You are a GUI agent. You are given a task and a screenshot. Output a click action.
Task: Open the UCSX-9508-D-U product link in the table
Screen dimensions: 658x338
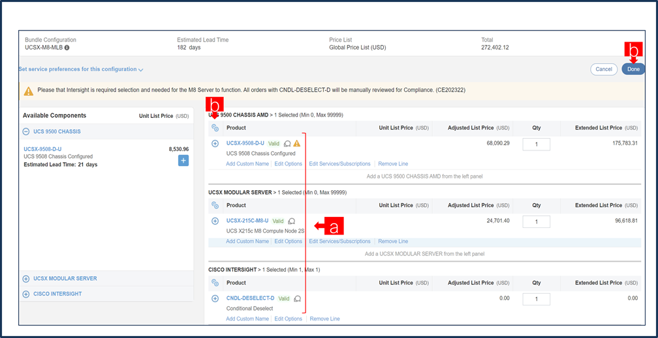(x=245, y=143)
